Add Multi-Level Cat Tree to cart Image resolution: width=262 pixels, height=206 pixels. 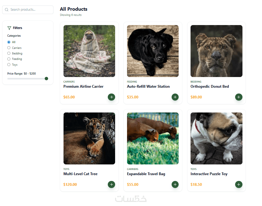111,185
